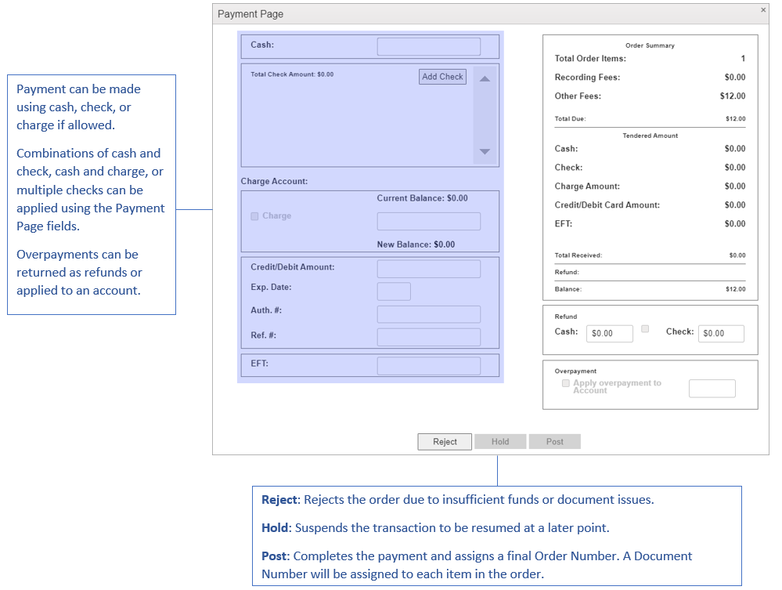Focus the Cash payment input field

pos(428,46)
